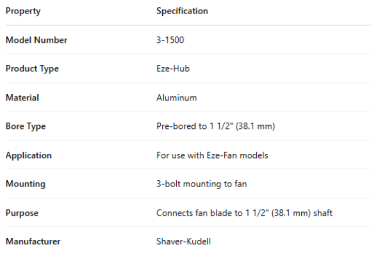Select the Bore Type property label
This screenshot has width=371, height=259.
25,126
